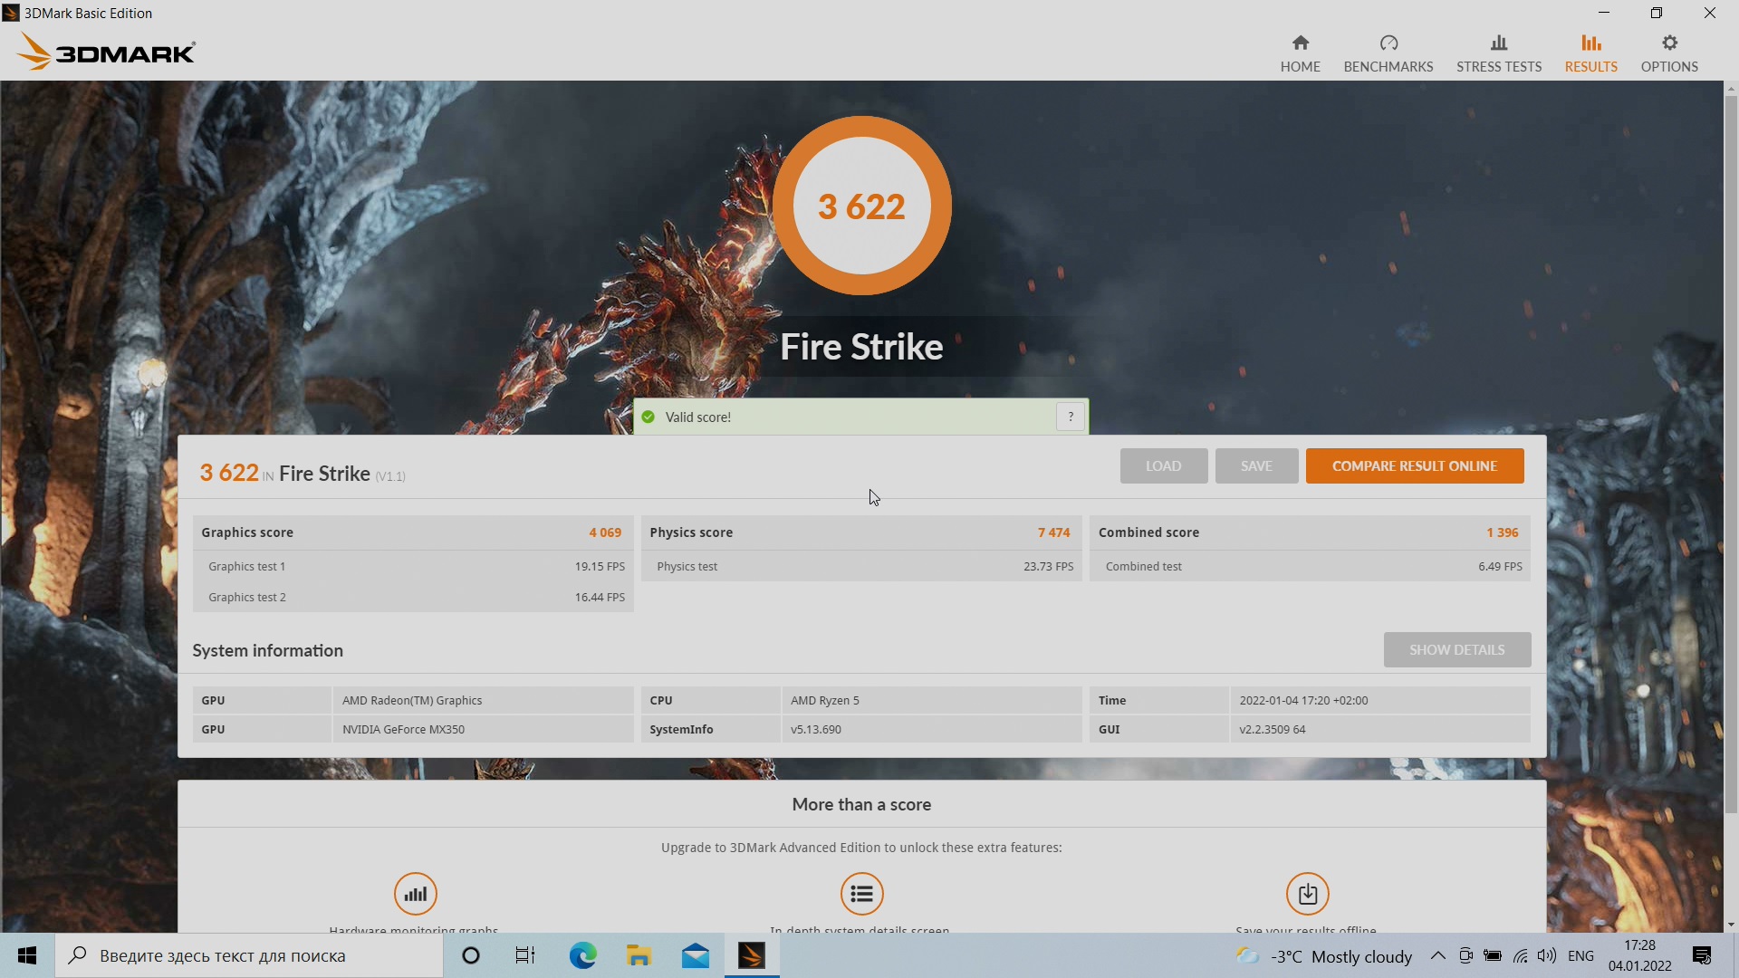1739x978 pixels.
Task: Click Combined test FPS row
Action: (1309, 566)
